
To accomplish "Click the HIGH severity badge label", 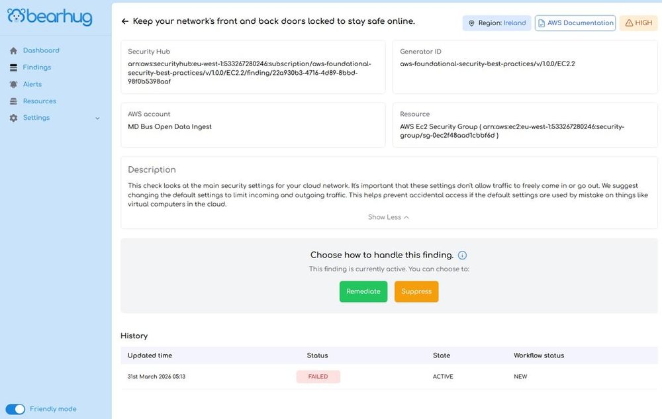I will (643, 23).
